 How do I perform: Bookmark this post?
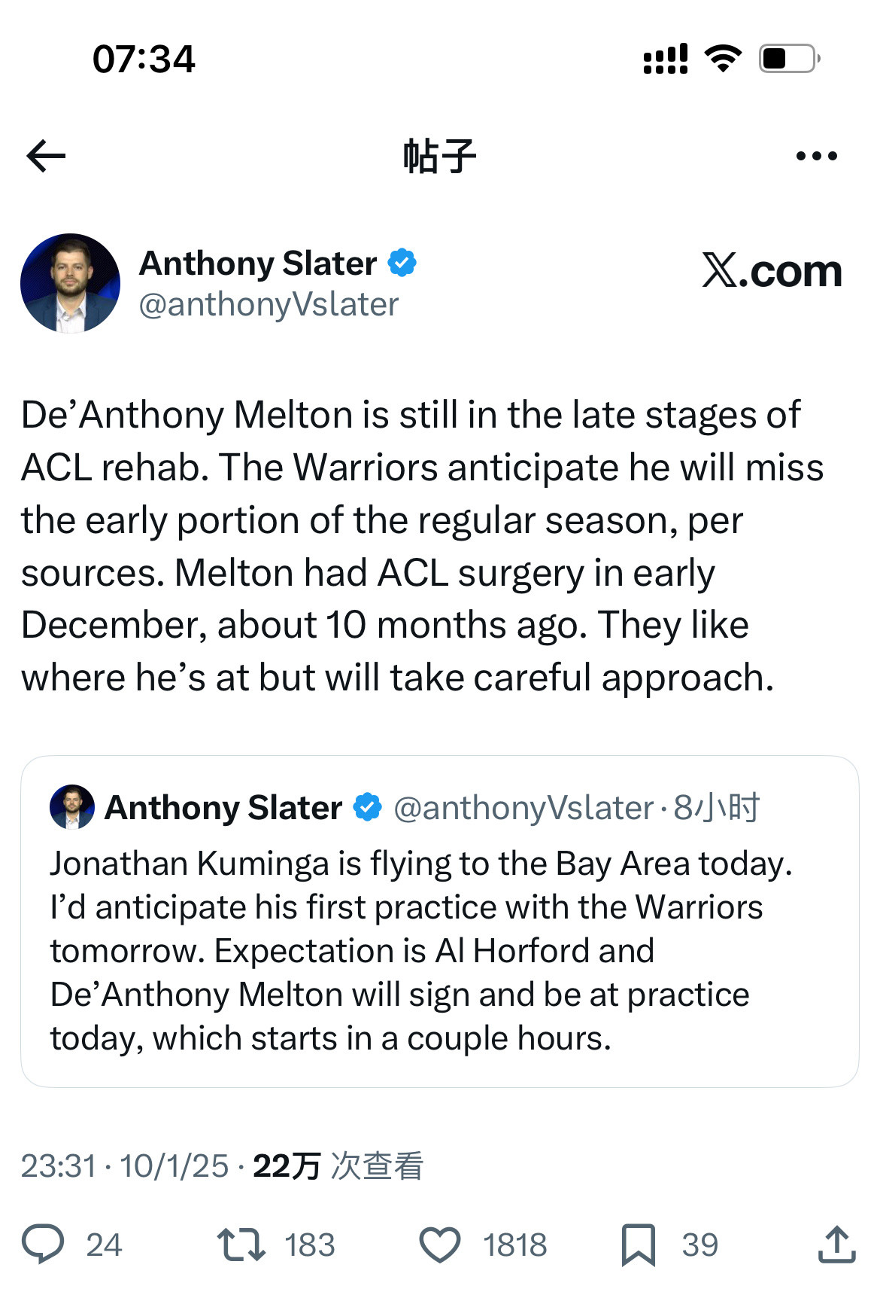tap(638, 1245)
